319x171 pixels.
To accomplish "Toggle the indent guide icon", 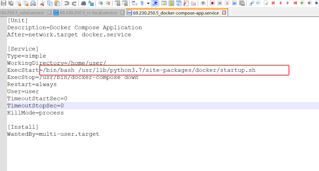I will pos(155,3).
